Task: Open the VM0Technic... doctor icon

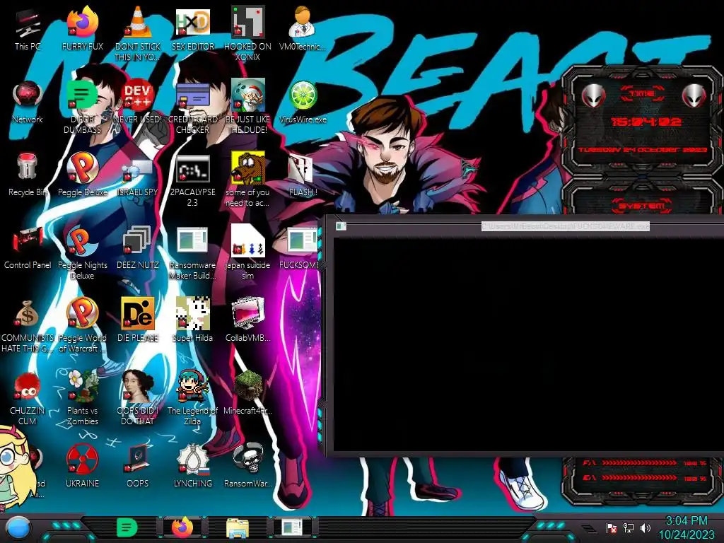Action: coord(303,22)
